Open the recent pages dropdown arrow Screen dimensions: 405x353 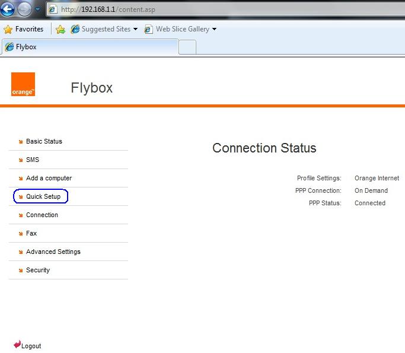point(38,9)
